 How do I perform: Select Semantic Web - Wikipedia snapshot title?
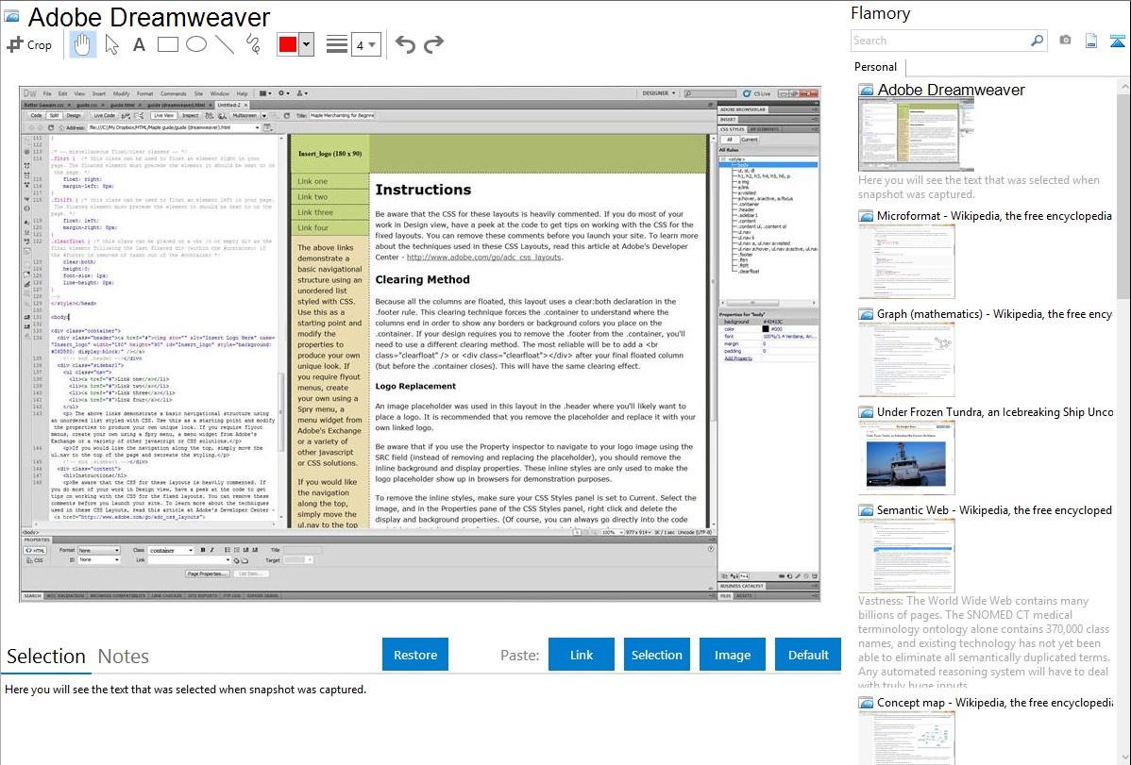[x=995, y=510]
